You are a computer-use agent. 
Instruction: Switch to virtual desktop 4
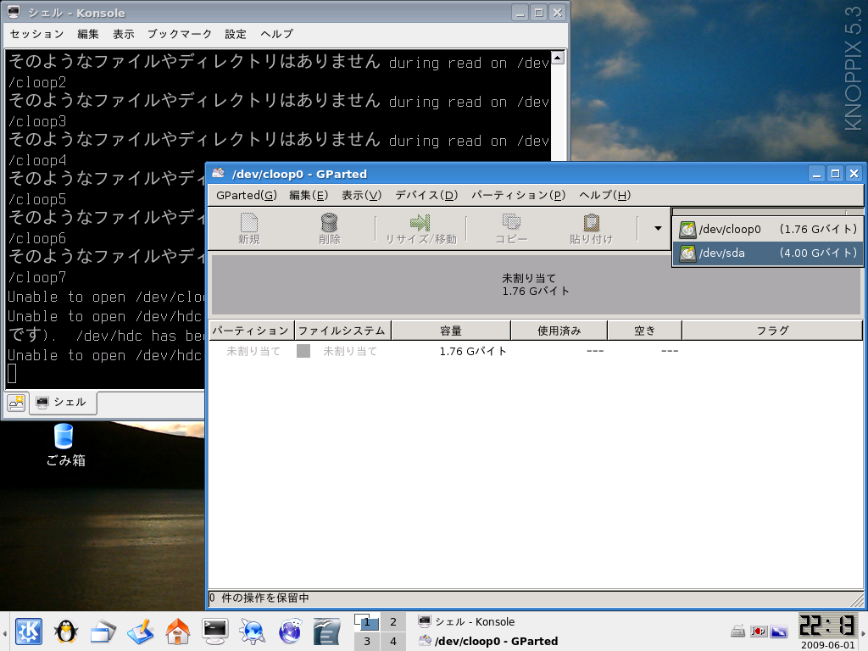393,641
